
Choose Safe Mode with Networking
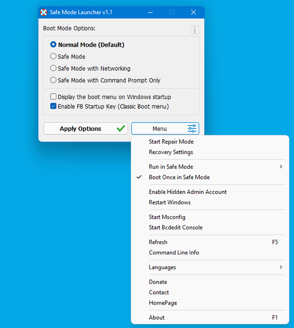pyautogui.click(x=53, y=68)
